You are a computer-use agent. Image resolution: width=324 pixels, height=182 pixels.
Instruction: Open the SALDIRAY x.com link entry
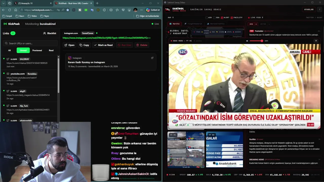[x=29, y=62]
